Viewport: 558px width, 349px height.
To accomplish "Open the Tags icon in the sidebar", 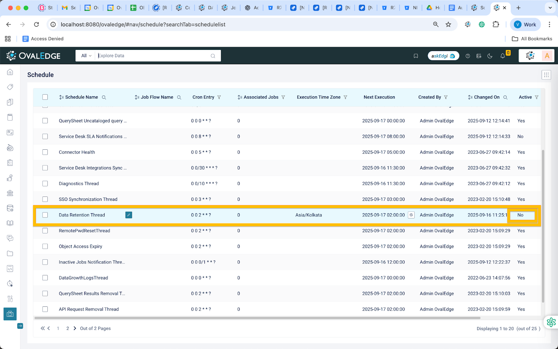I will coord(10,87).
